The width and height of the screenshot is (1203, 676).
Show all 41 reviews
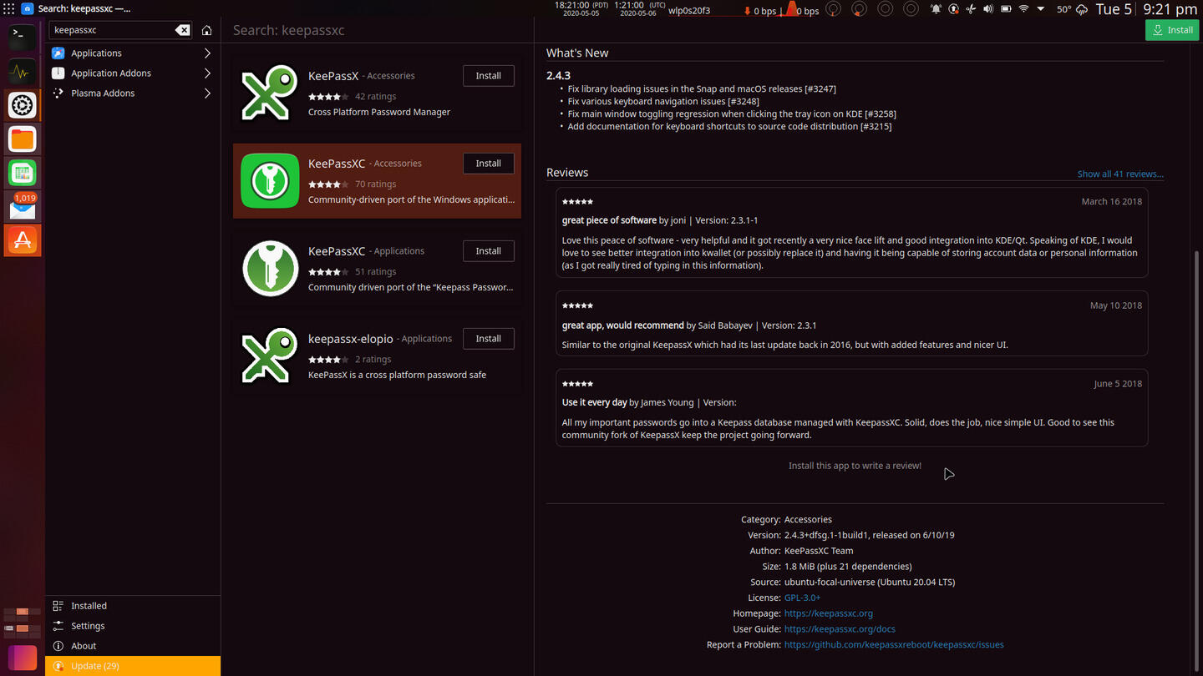pos(1120,174)
